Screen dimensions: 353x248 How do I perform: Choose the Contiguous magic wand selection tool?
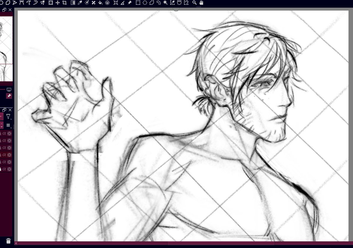tap(165, 3)
